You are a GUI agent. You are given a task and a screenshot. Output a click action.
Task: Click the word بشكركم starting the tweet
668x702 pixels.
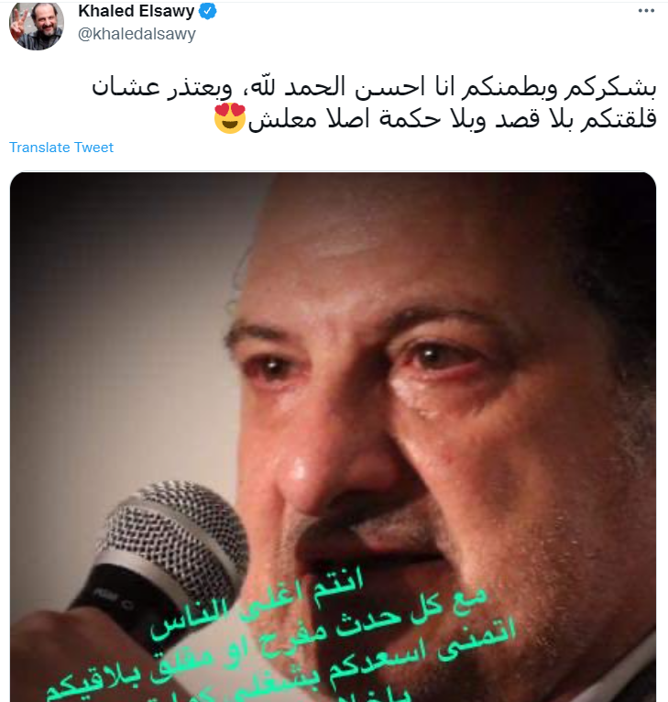click(x=610, y=87)
